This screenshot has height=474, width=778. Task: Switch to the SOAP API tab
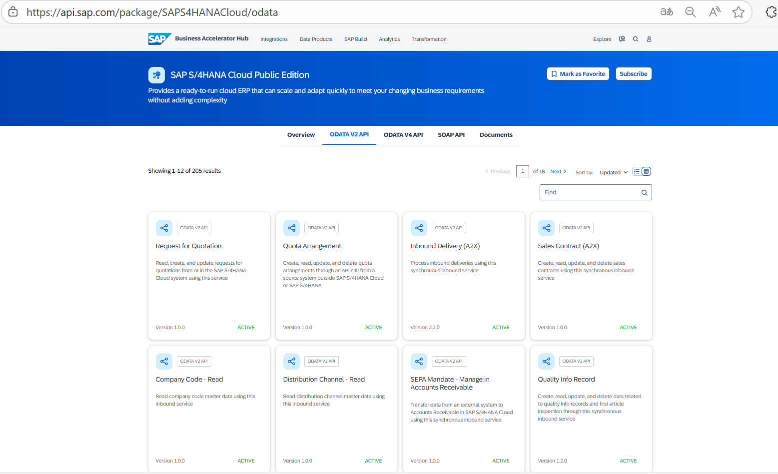tap(451, 134)
